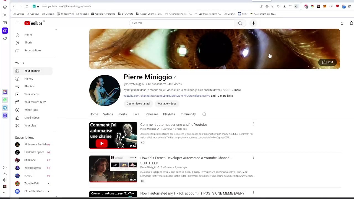The height and width of the screenshot is (199, 354).
Task: Reload the page in the browser
Action: pyautogui.click(x=27, y=6)
